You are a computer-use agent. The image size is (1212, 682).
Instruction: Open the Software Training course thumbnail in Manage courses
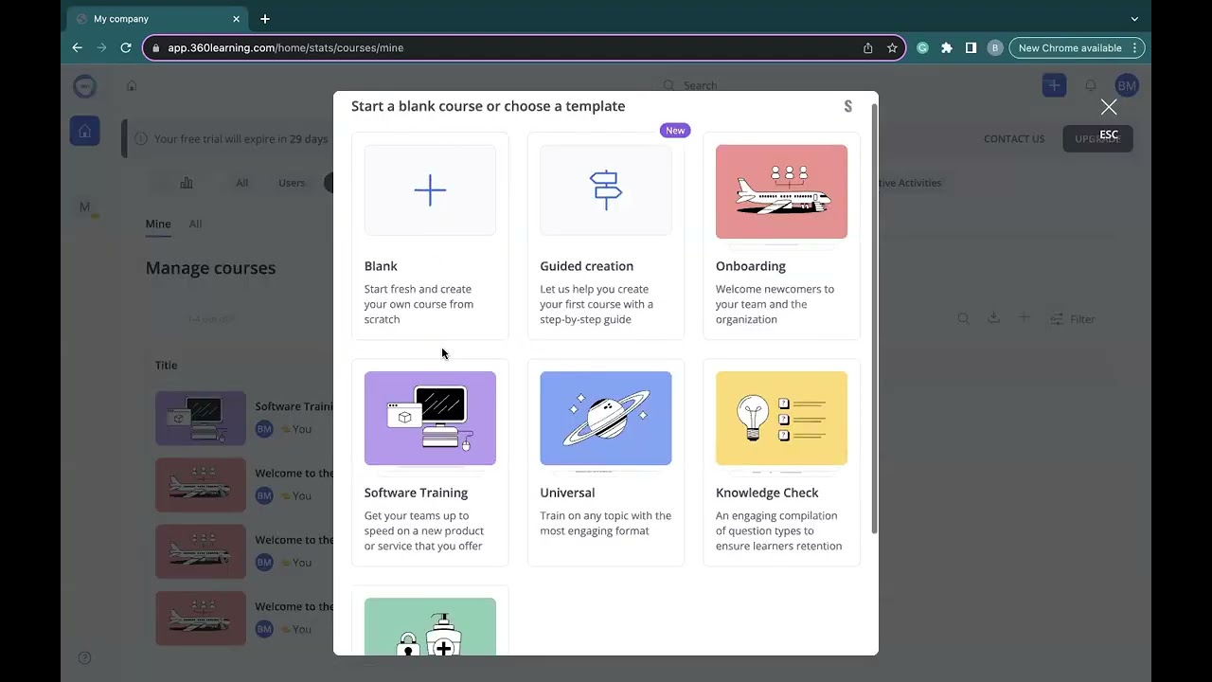click(x=201, y=418)
